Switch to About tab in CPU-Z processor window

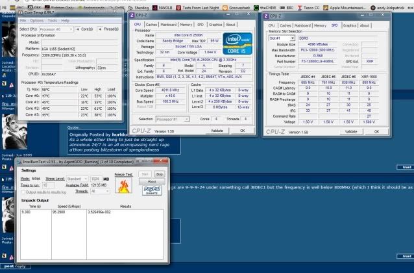230,25
